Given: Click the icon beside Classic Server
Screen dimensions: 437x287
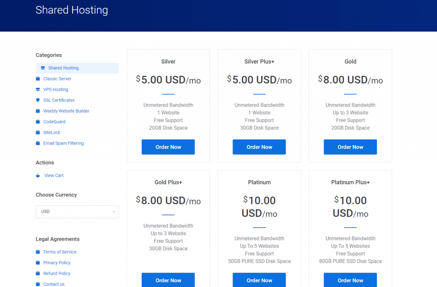Looking at the screenshot, I should click(38, 79).
